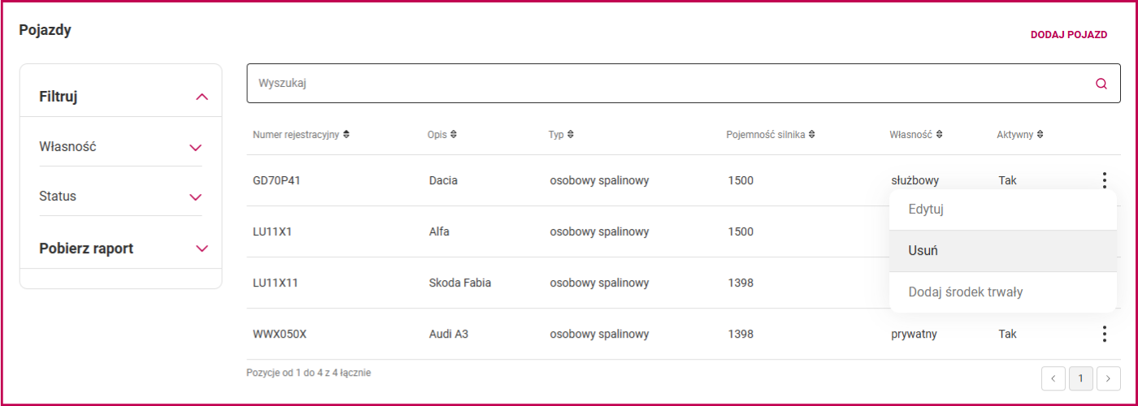Open three-dot menu for WWX050X row
1138x406 pixels.
(x=1104, y=334)
